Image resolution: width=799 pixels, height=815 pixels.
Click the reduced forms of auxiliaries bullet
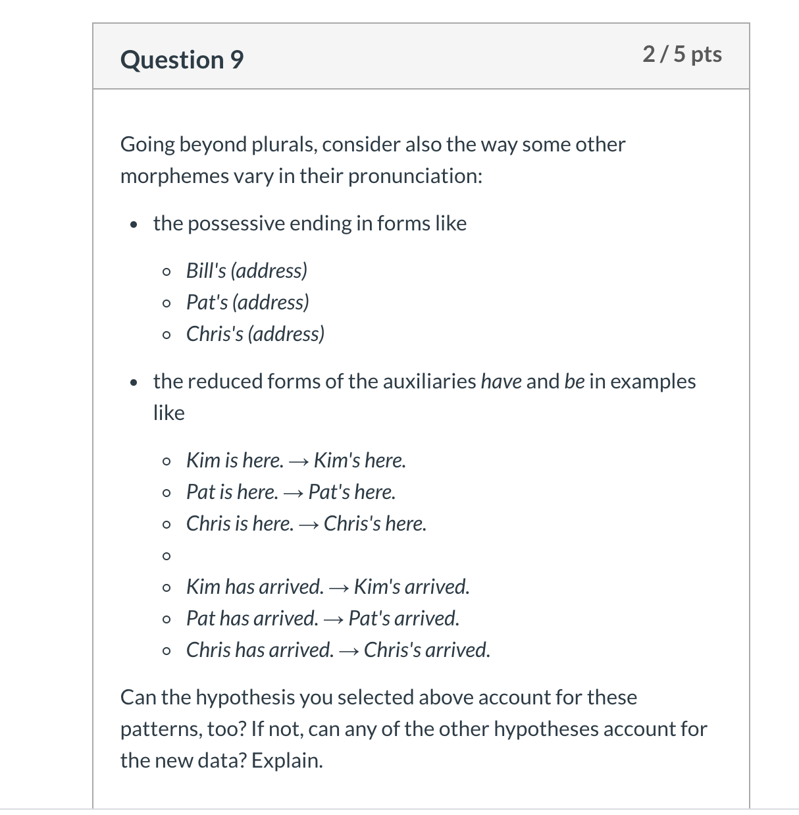pos(425,397)
